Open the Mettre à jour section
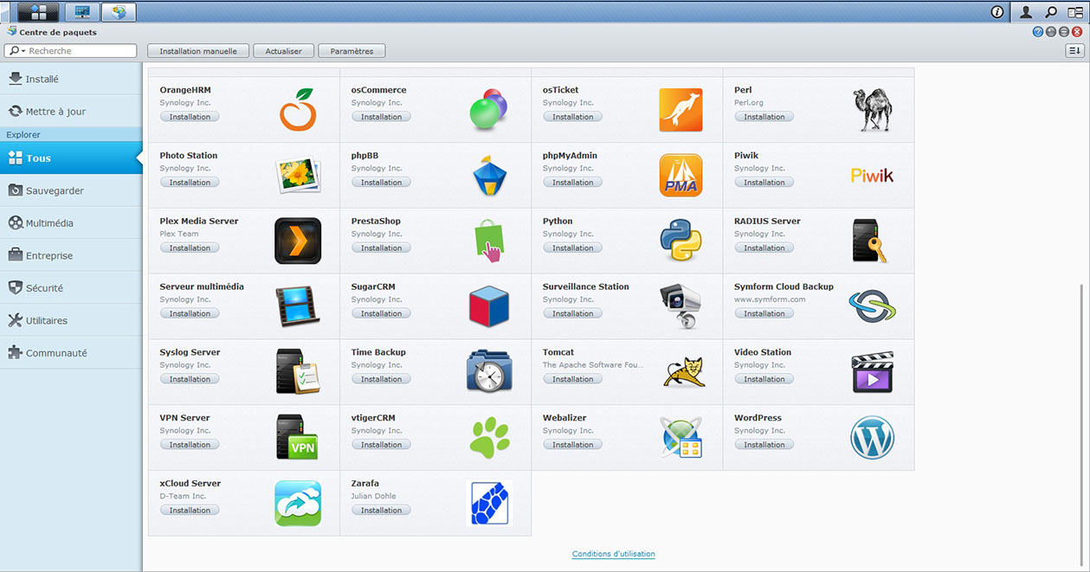 pyautogui.click(x=71, y=112)
